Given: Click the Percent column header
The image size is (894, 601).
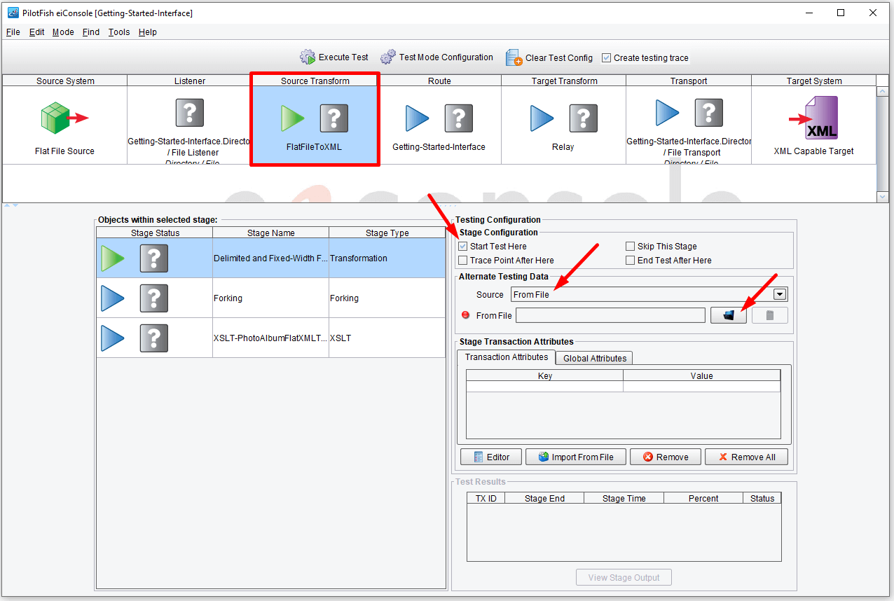Looking at the screenshot, I should pyautogui.click(x=703, y=499).
